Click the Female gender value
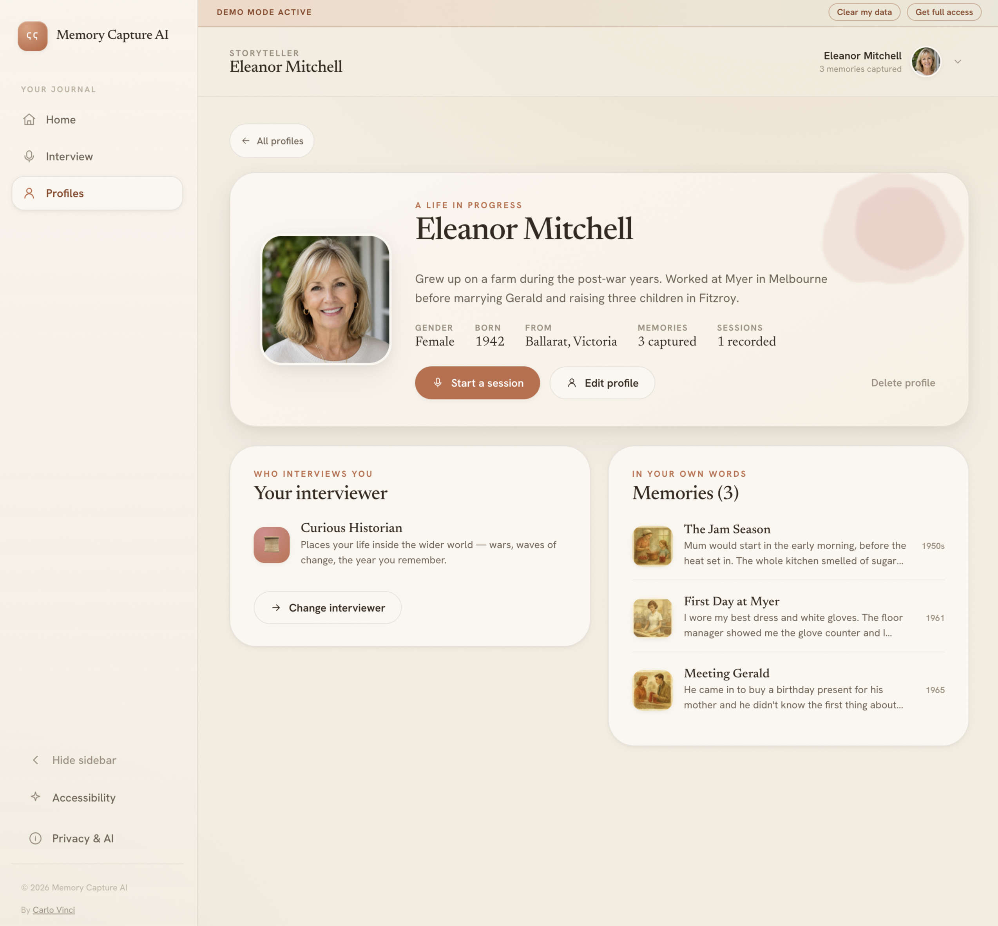Viewport: 998px width, 926px height. coord(435,341)
